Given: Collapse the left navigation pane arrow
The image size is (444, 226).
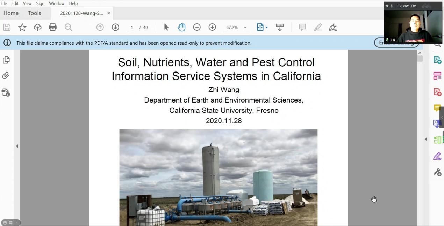Looking at the screenshot, I should click(17, 146).
